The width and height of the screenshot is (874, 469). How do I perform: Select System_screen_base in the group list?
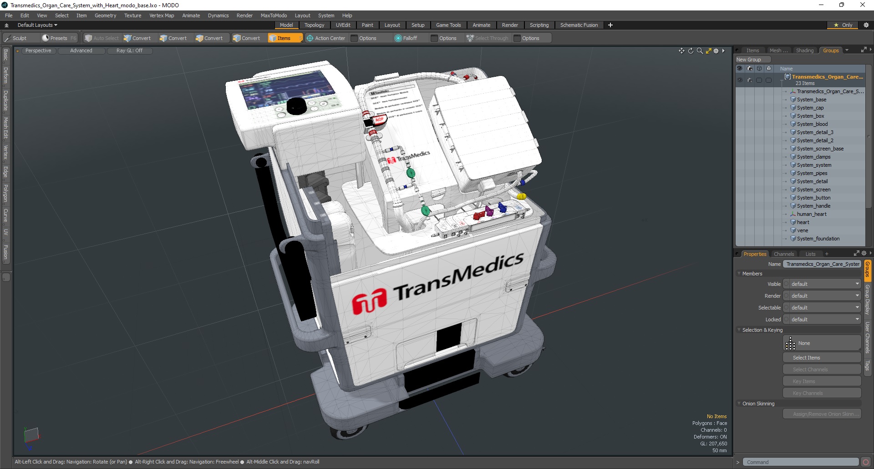(x=820, y=149)
